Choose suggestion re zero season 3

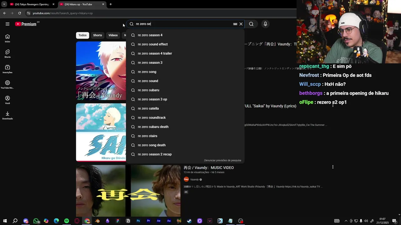(x=185, y=62)
